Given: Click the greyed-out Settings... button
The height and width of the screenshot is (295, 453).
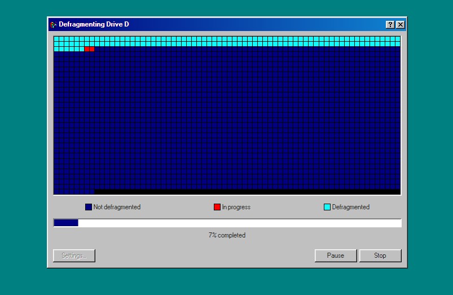Looking at the screenshot, I should coord(74,256).
